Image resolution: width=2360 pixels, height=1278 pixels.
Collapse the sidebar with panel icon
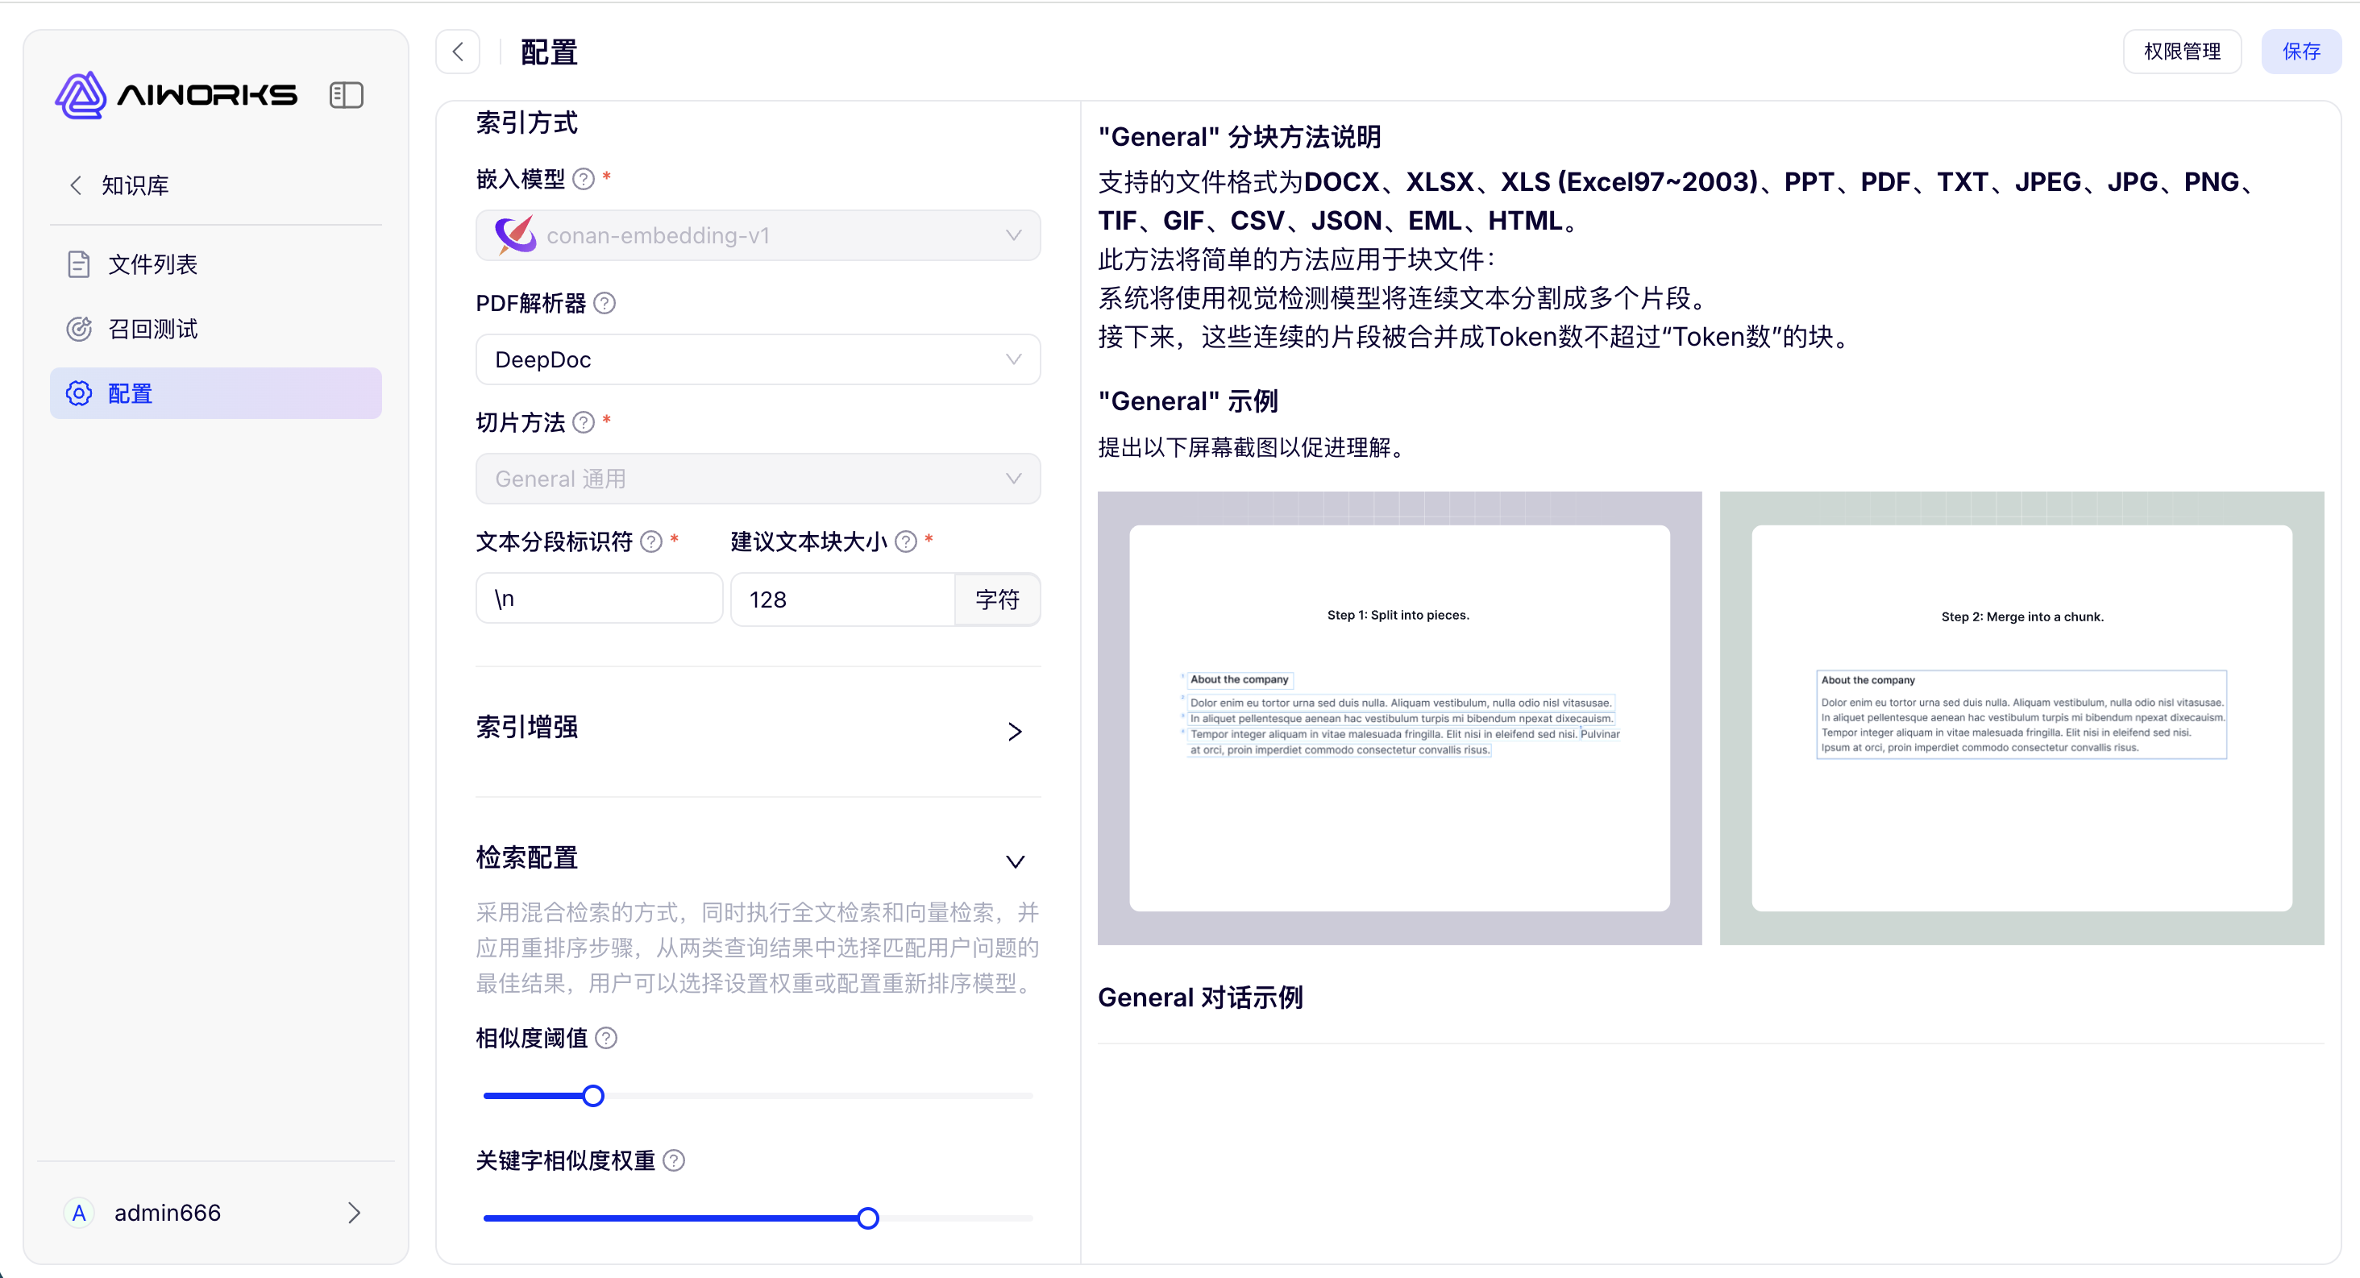347,95
